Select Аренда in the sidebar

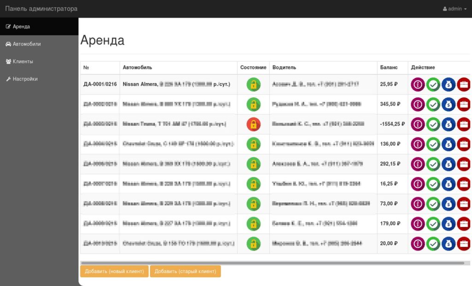pyautogui.click(x=39, y=26)
